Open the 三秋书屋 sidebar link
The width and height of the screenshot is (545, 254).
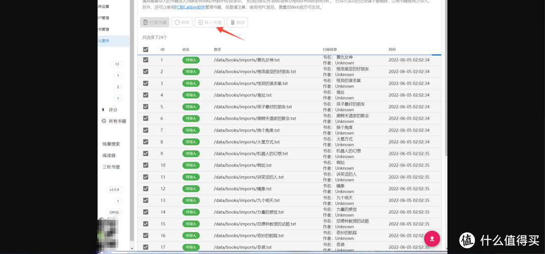click(111, 167)
